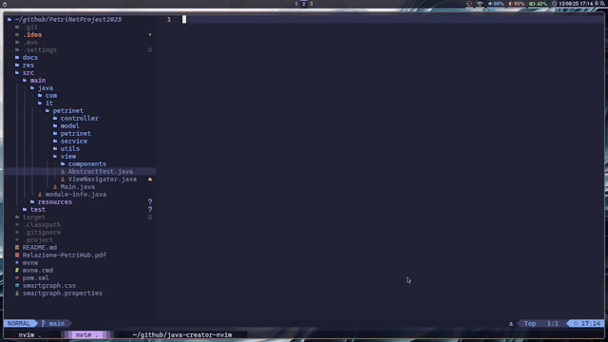608x342 pixels.
Task: Switch to first nvim terminal tab
Action: click(x=29, y=334)
